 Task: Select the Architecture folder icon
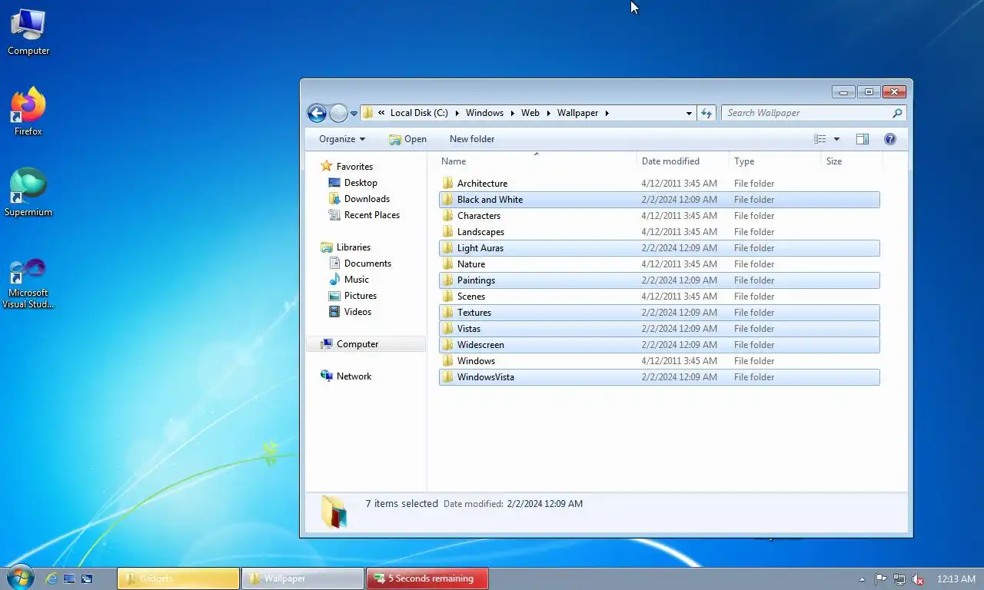click(448, 183)
